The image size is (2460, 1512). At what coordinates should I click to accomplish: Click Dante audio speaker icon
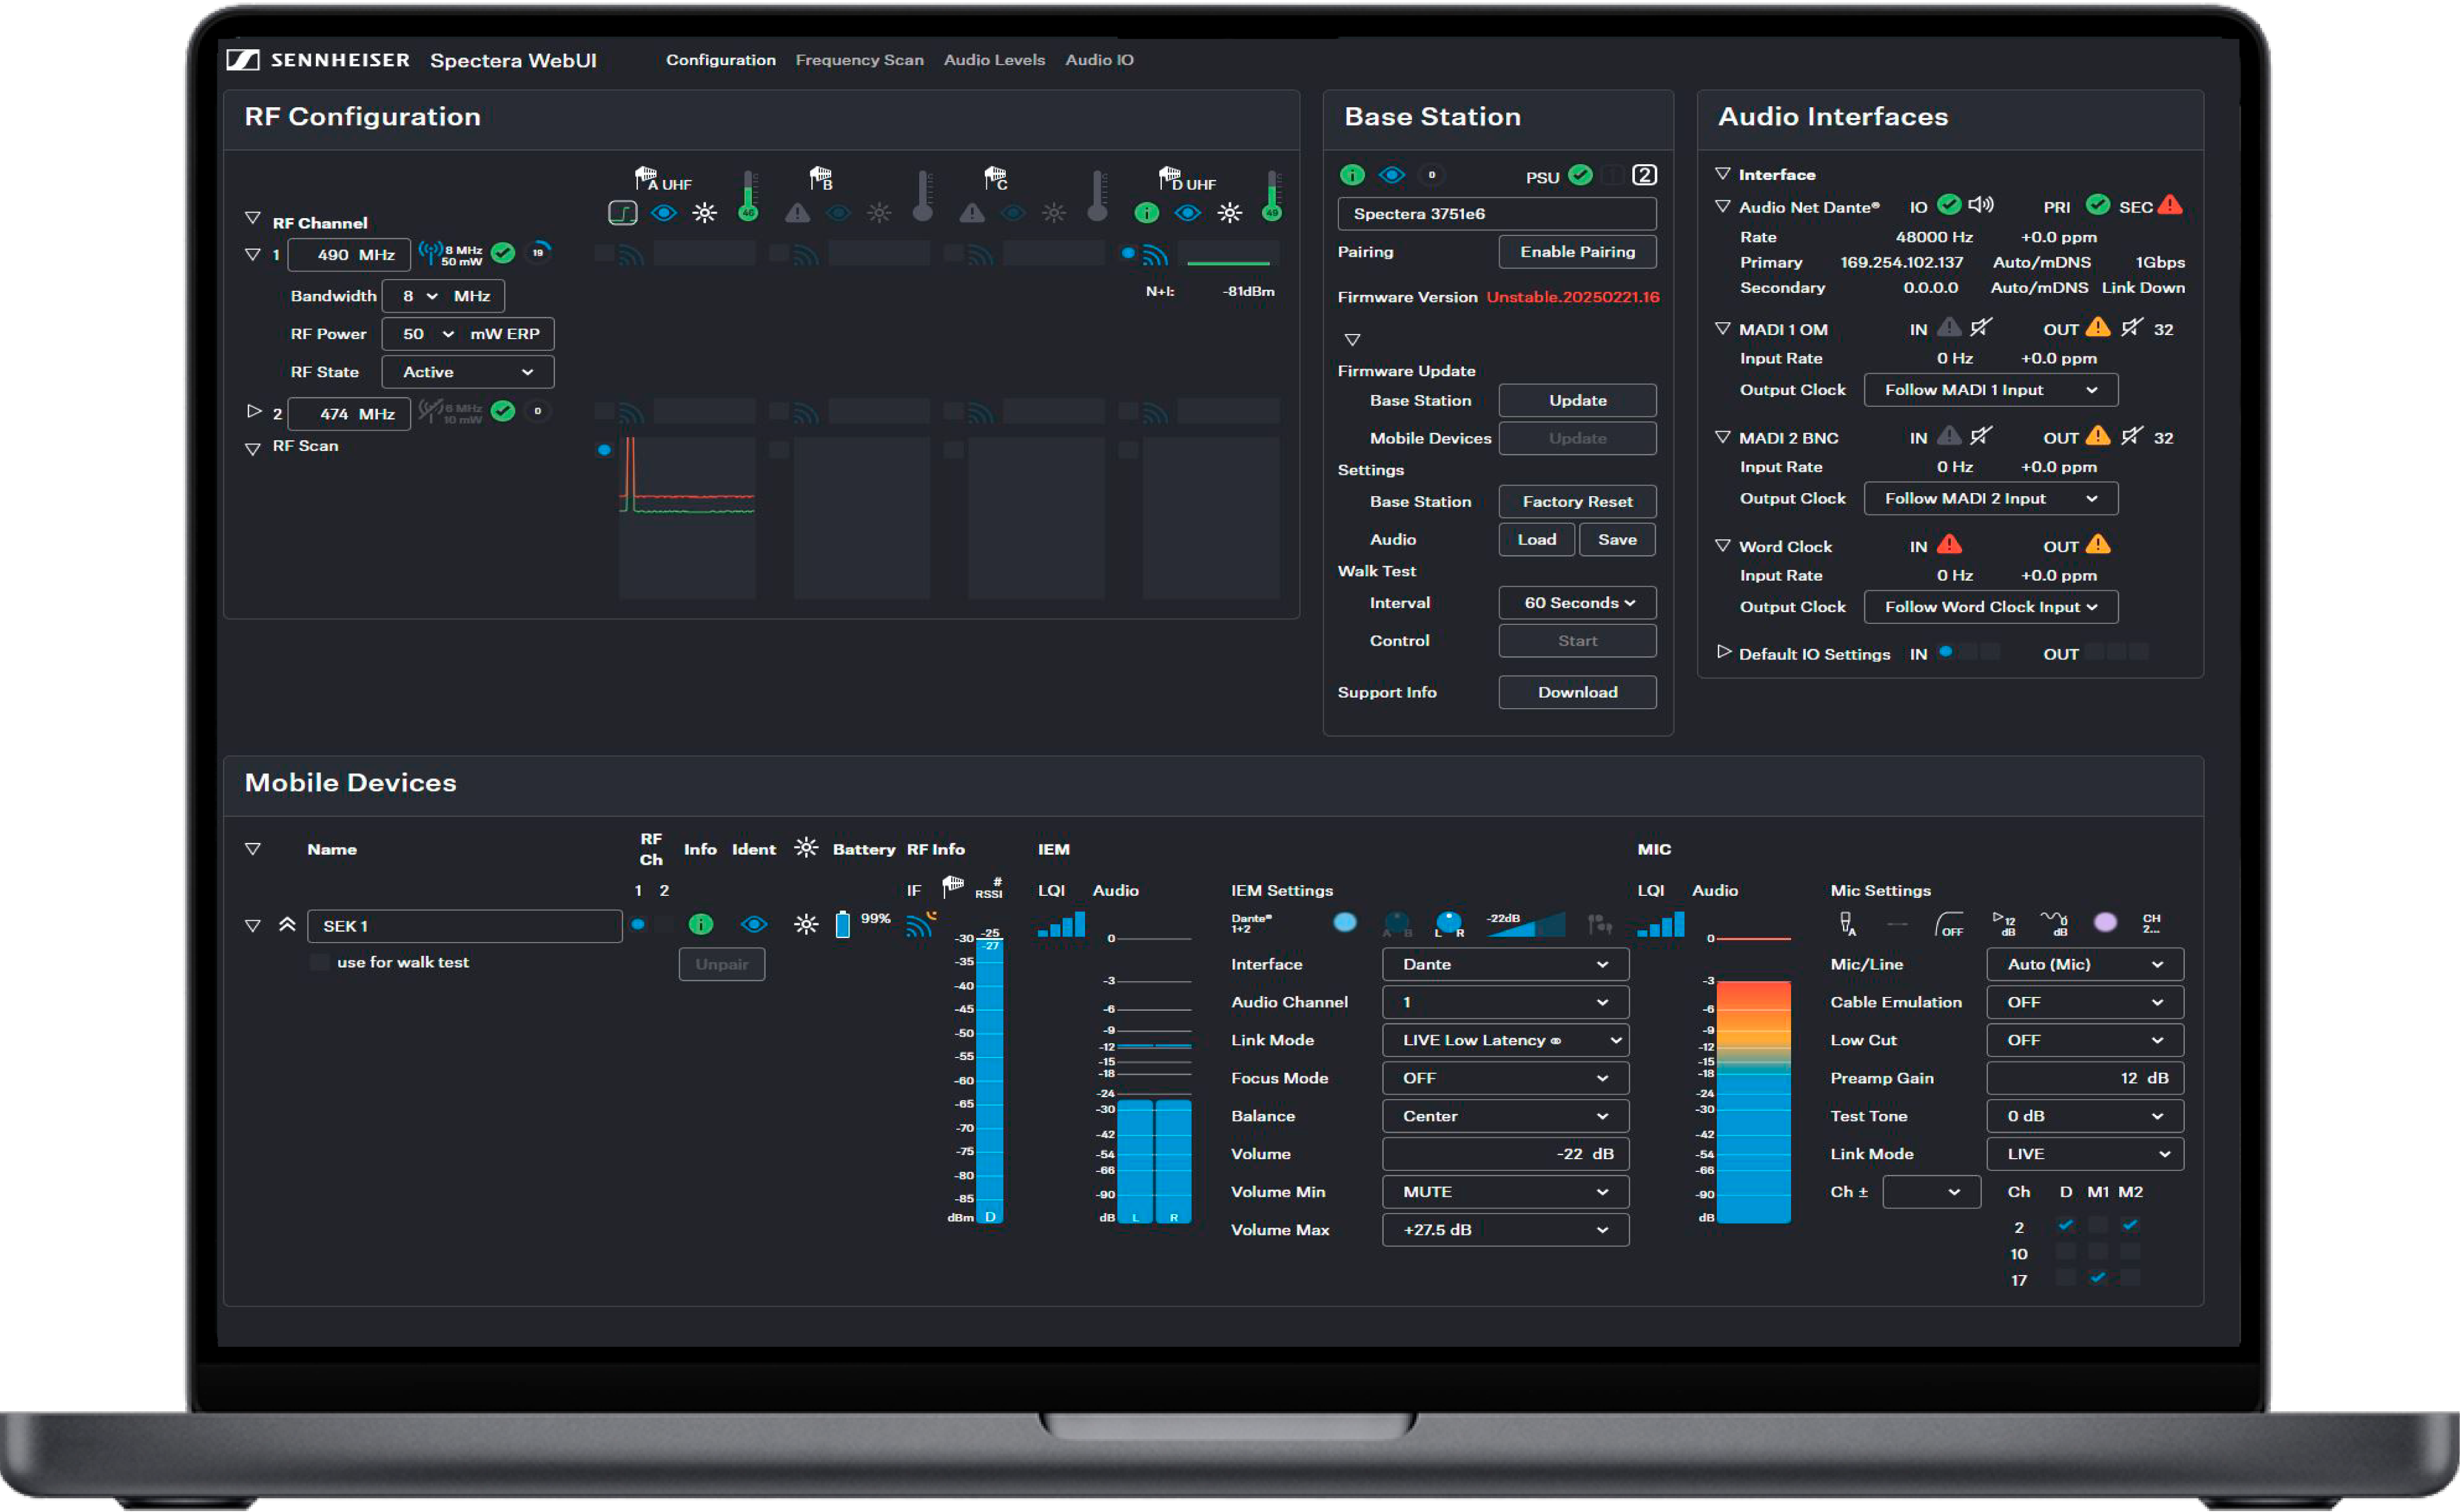[1980, 205]
